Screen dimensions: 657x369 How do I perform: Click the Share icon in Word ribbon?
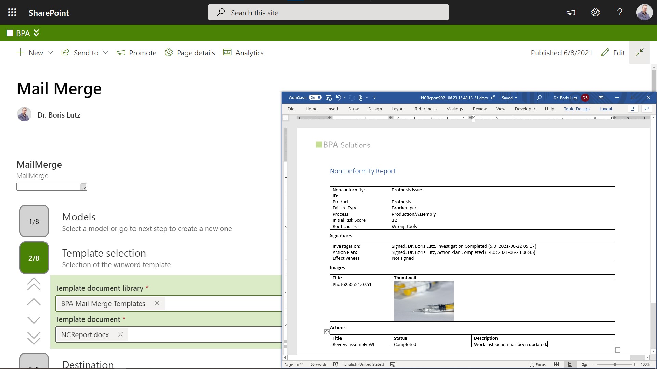633,109
